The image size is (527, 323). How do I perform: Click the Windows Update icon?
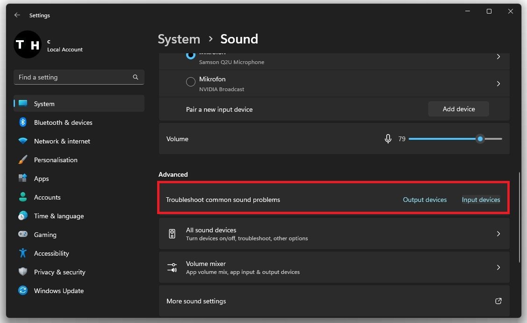coord(23,291)
